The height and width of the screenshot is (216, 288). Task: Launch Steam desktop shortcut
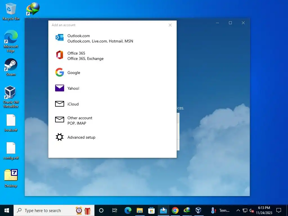[11, 67]
